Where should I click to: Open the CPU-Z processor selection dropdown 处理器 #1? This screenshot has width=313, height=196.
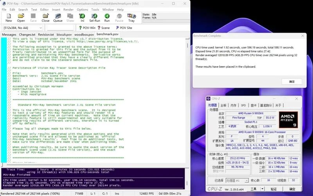(237, 180)
